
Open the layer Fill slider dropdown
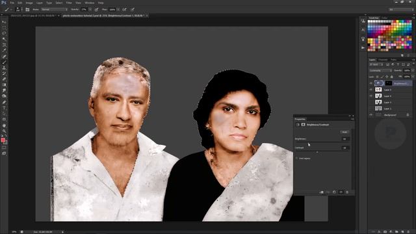pos(413,77)
